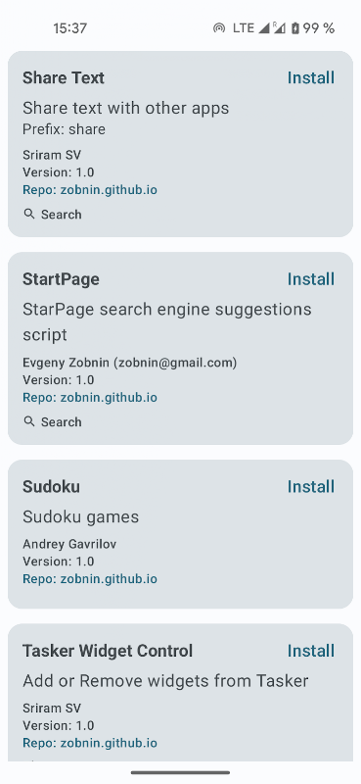This screenshot has height=784, width=361.
Task: Select the StartPage card title
Action: [61, 279]
